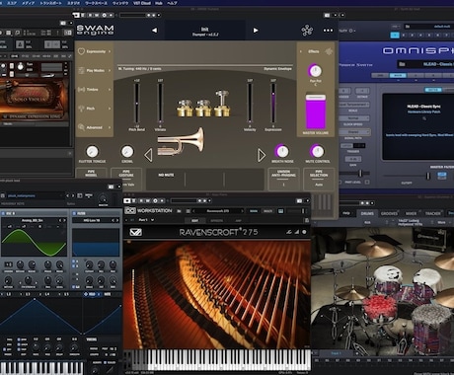Screen dimensions: 454x375
Task: Open the Effects panel in SWAM
Action: pos(314,51)
